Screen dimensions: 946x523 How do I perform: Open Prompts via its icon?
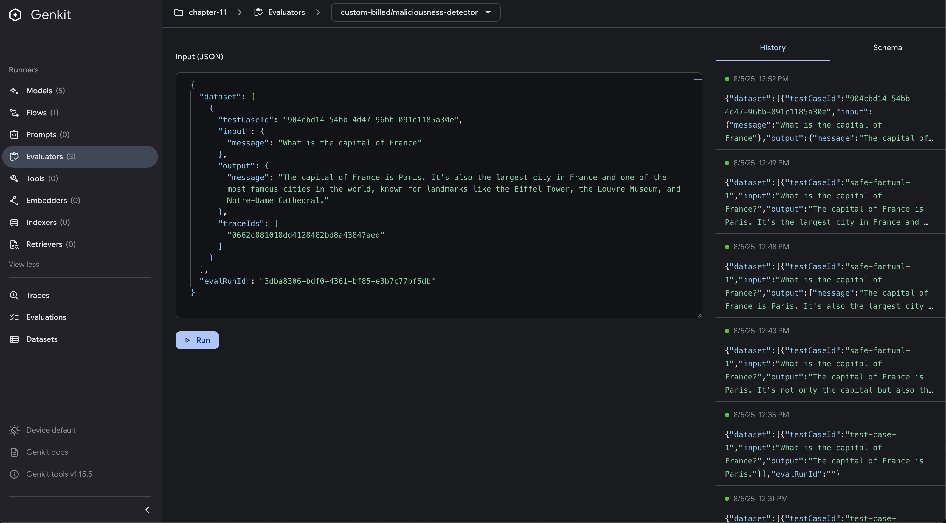[14, 134]
